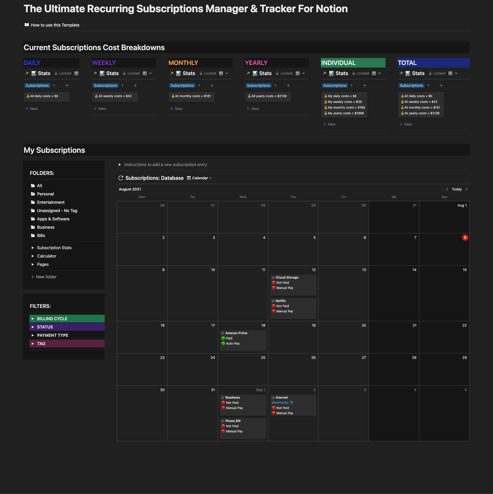493x494 pixels.
Task: Click the red recurring icon on Netflix event
Action: tap(274, 301)
